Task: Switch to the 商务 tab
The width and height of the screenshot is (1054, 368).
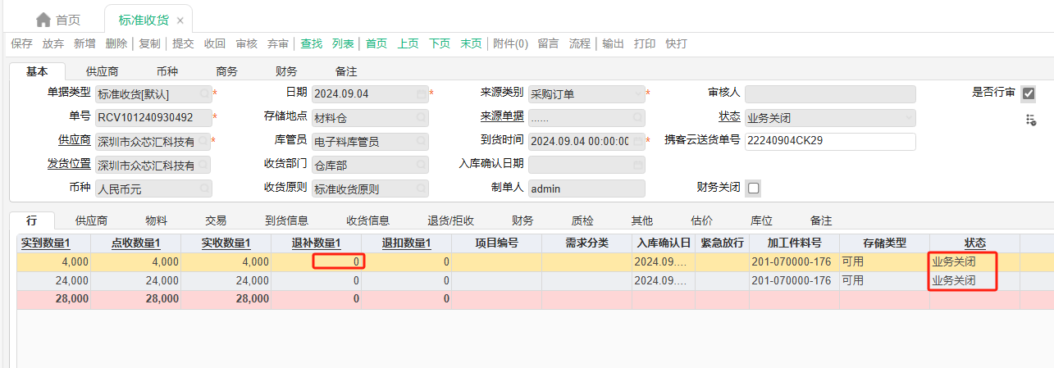Action: (226, 71)
